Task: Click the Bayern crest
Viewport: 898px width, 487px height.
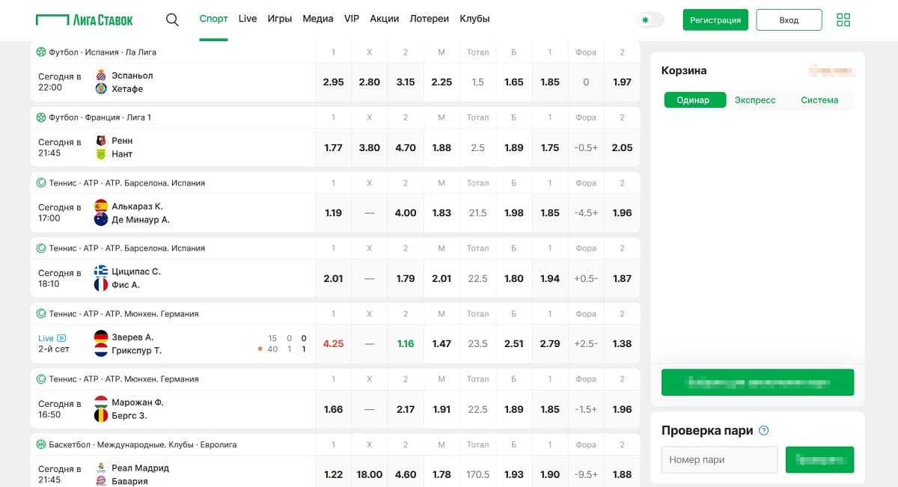Action: tap(101, 481)
